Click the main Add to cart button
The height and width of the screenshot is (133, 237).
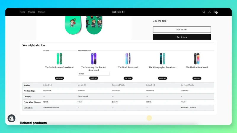[182, 30]
